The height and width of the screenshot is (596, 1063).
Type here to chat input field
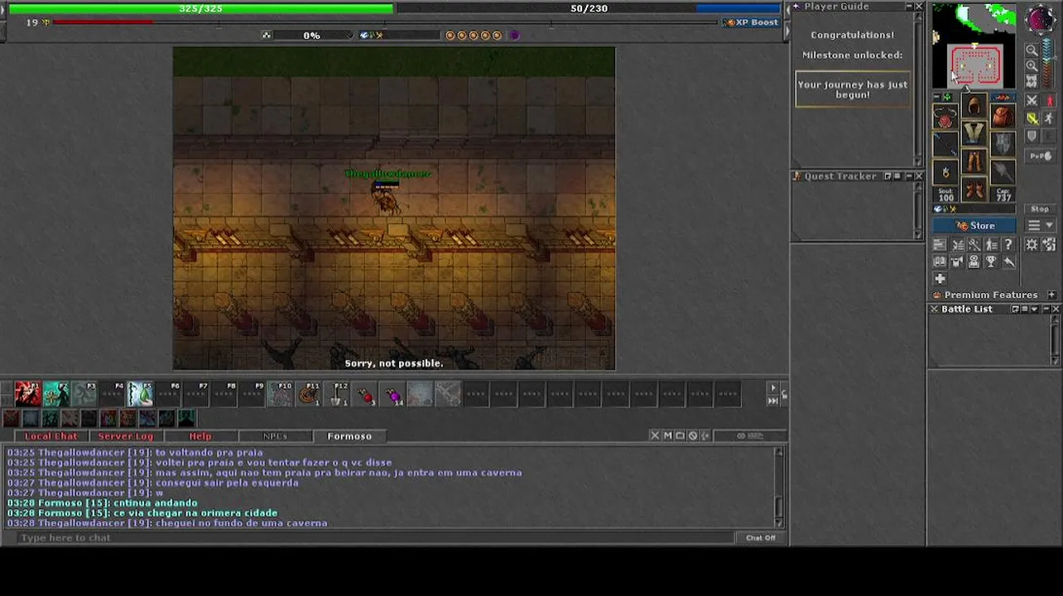coord(377,538)
